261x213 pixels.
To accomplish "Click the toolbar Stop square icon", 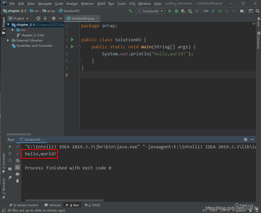I will coord(197,11).
